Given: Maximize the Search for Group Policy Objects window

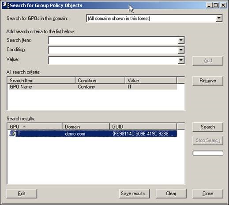Looking at the screenshot, I should point(216,5).
